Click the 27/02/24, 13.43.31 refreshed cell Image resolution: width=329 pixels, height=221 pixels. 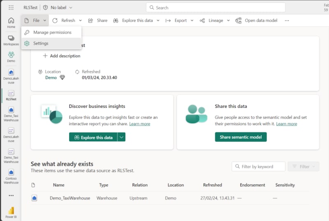click(x=218, y=198)
